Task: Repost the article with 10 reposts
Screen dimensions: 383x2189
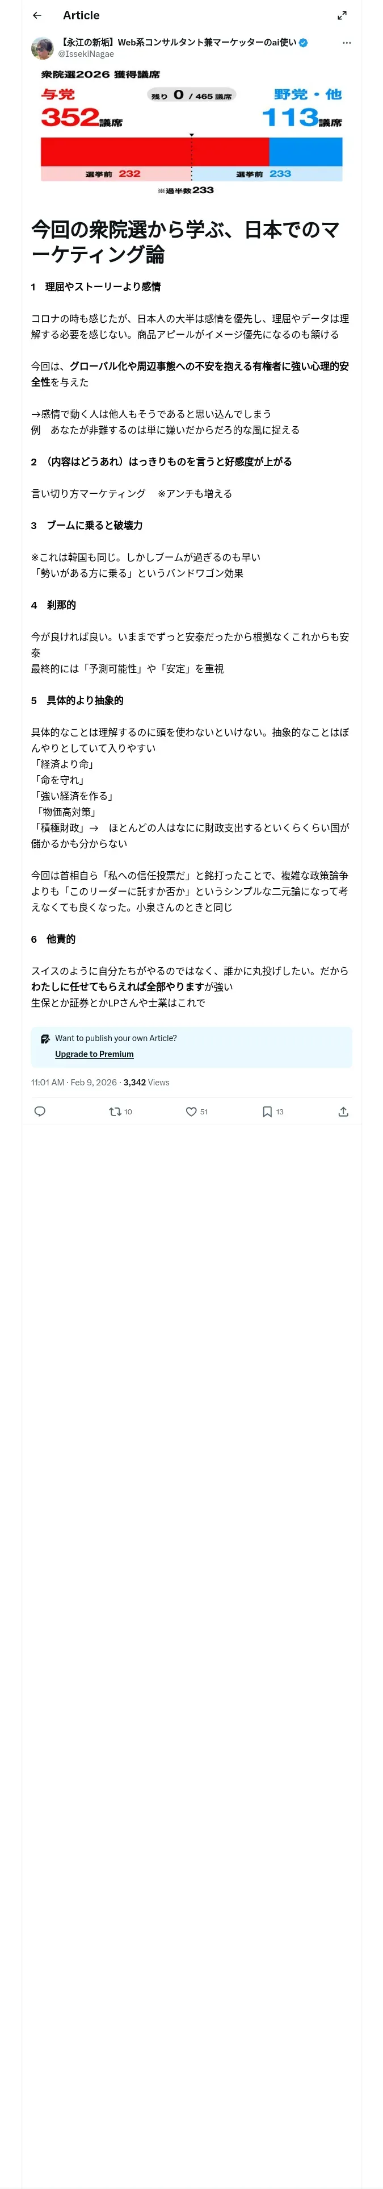Action: (120, 1112)
